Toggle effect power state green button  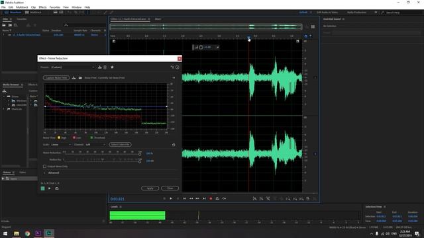click(42, 188)
